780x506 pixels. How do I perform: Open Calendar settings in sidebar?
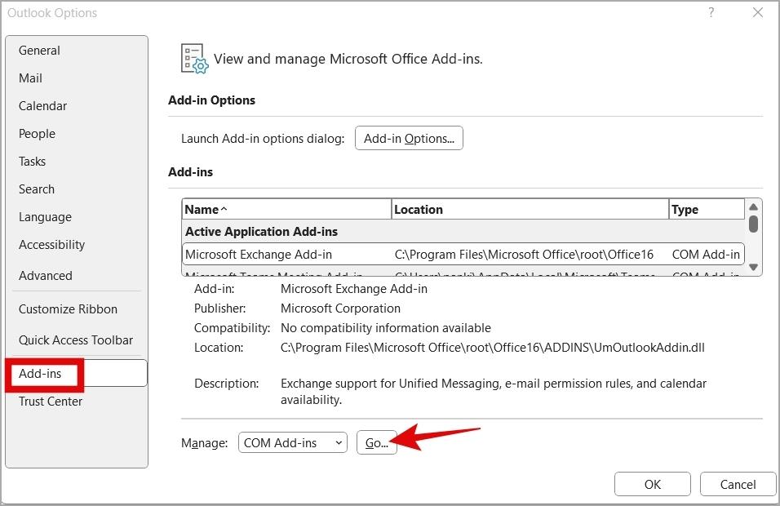pyautogui.click(x=42, y=106)
